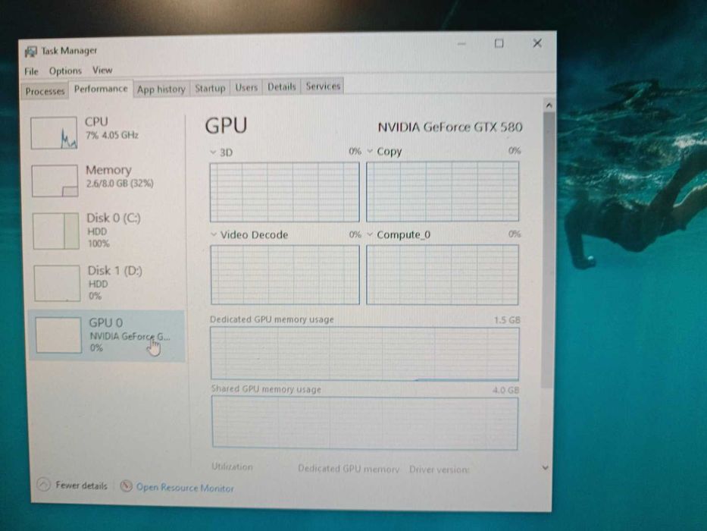Click the Fewer details arrow icon
Viewport: 707px width, 531px height.
click(43, 485)
